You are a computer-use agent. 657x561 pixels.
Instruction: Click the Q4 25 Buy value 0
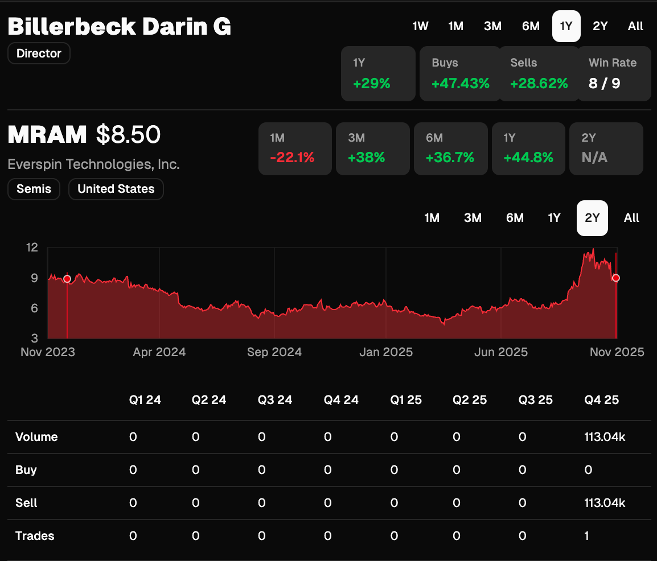[588, 470]
